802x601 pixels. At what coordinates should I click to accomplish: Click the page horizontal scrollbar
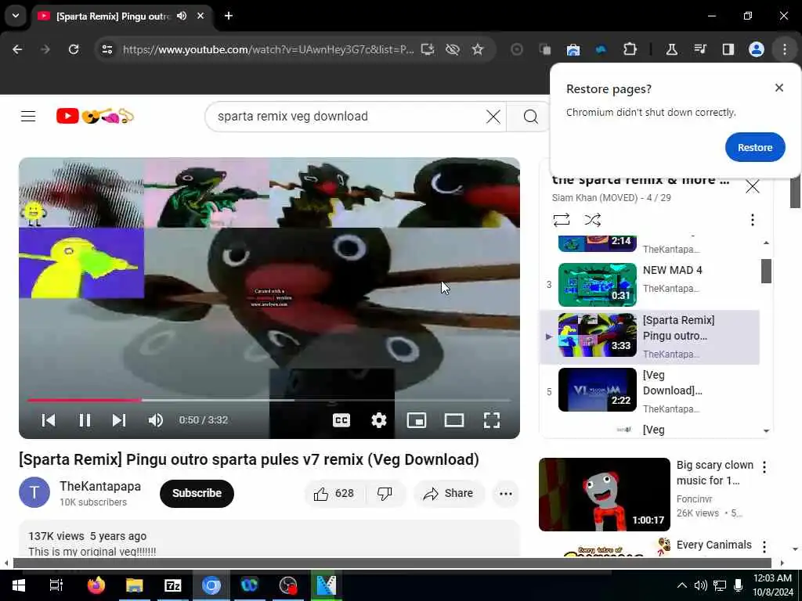pos(392,563)
